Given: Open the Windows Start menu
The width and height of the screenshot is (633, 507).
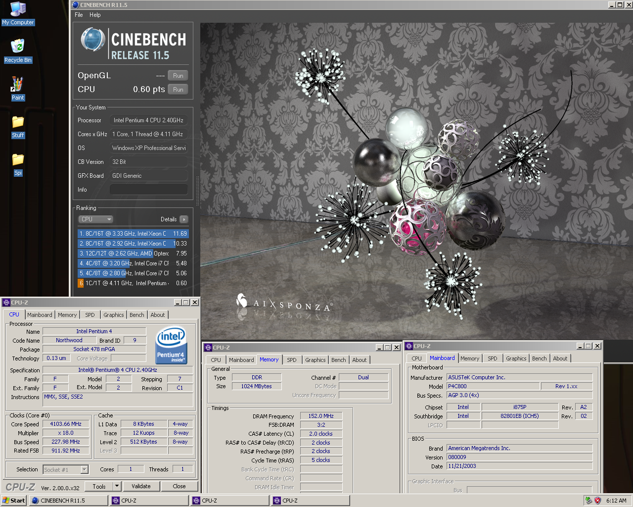Looking at the screenshot, I should (14, 501).
